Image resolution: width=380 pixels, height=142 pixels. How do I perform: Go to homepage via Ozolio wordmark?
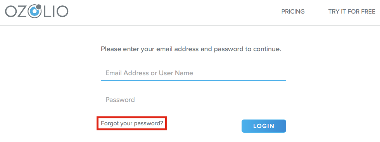36,11
